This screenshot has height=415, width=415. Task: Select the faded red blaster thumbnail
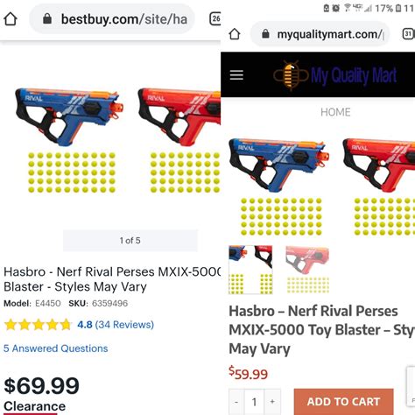click(307, 270)
